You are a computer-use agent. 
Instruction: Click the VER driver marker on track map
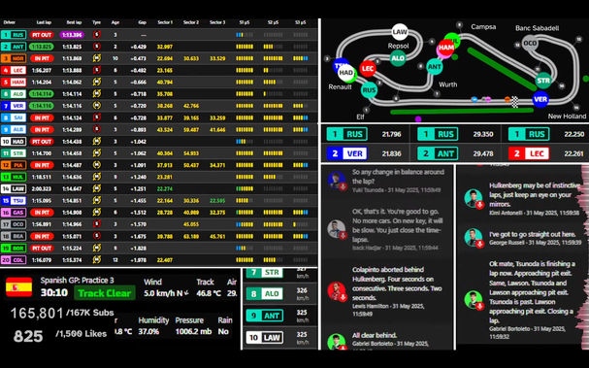pos(540,99)
